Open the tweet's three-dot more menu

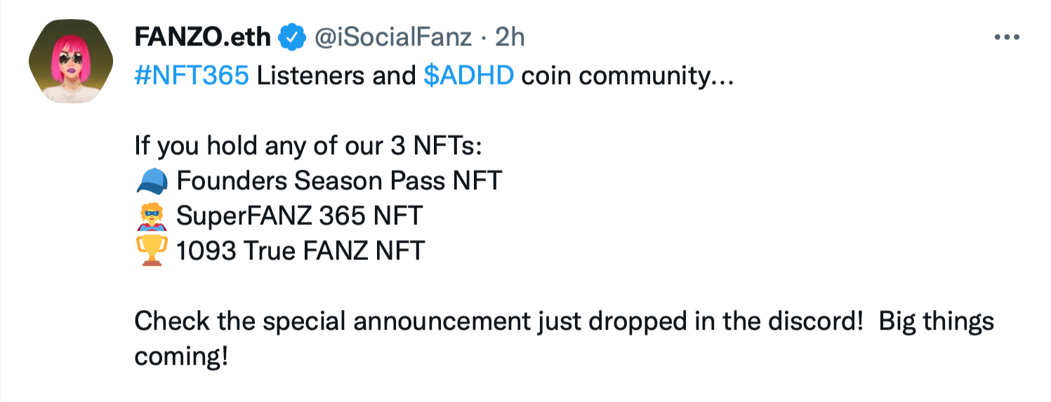pyautogui.click(x=1007, y=37)
